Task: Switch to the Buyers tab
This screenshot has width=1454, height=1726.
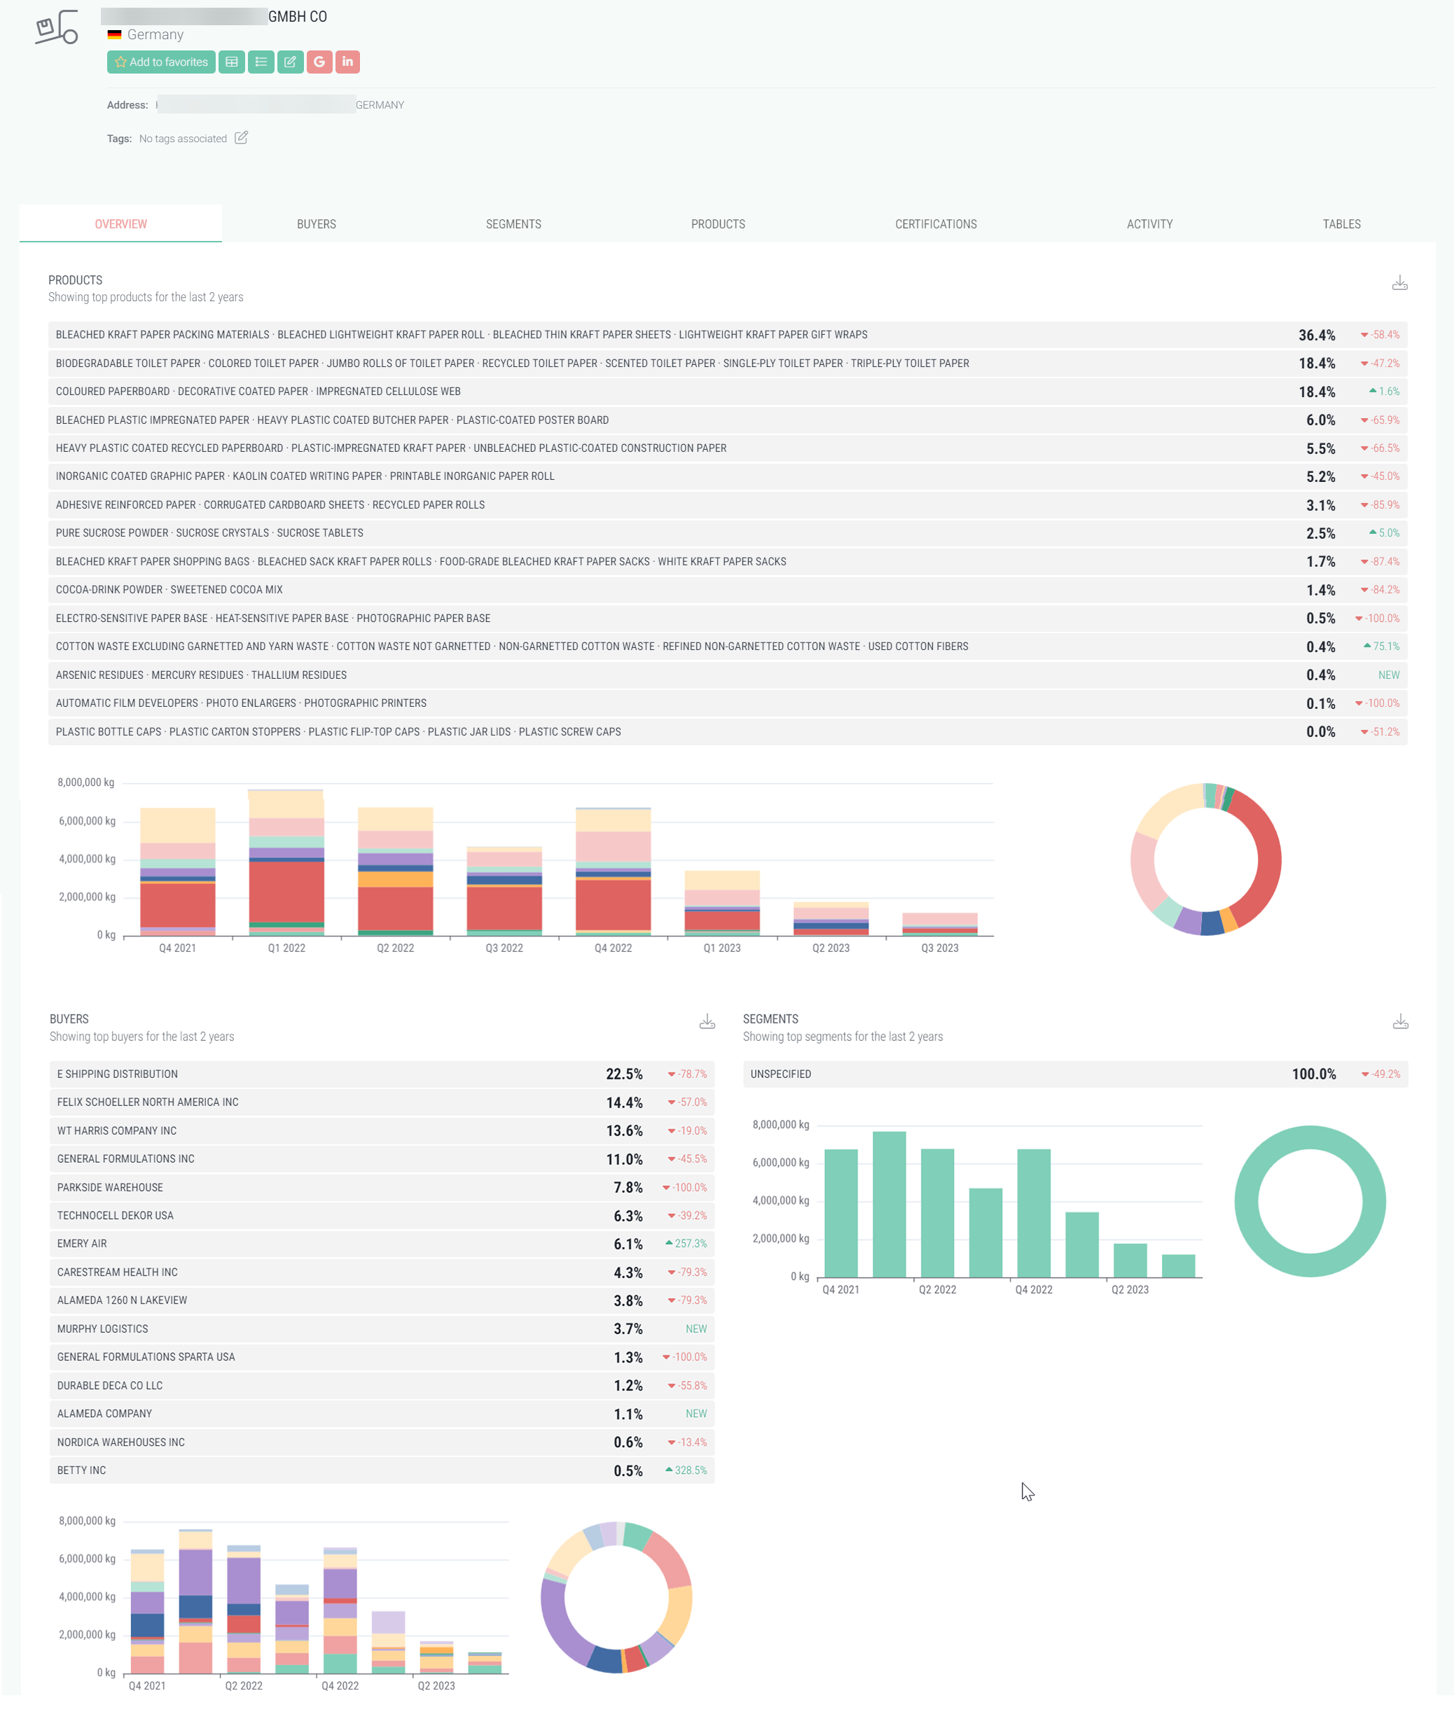Action: [x=317, y=224]
